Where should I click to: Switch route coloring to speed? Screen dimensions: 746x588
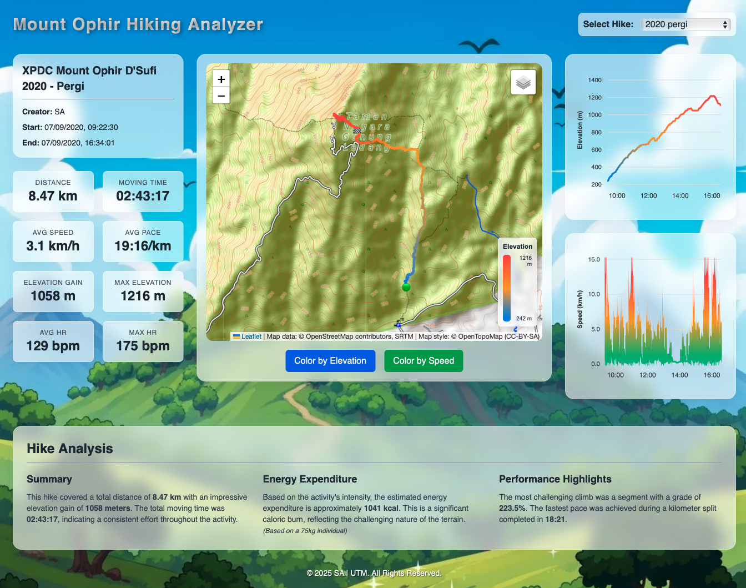point(424,361)
